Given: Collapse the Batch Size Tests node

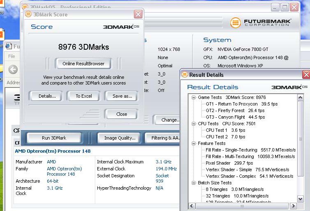Looking at the screenshot, I should click(x=193, y=183).
